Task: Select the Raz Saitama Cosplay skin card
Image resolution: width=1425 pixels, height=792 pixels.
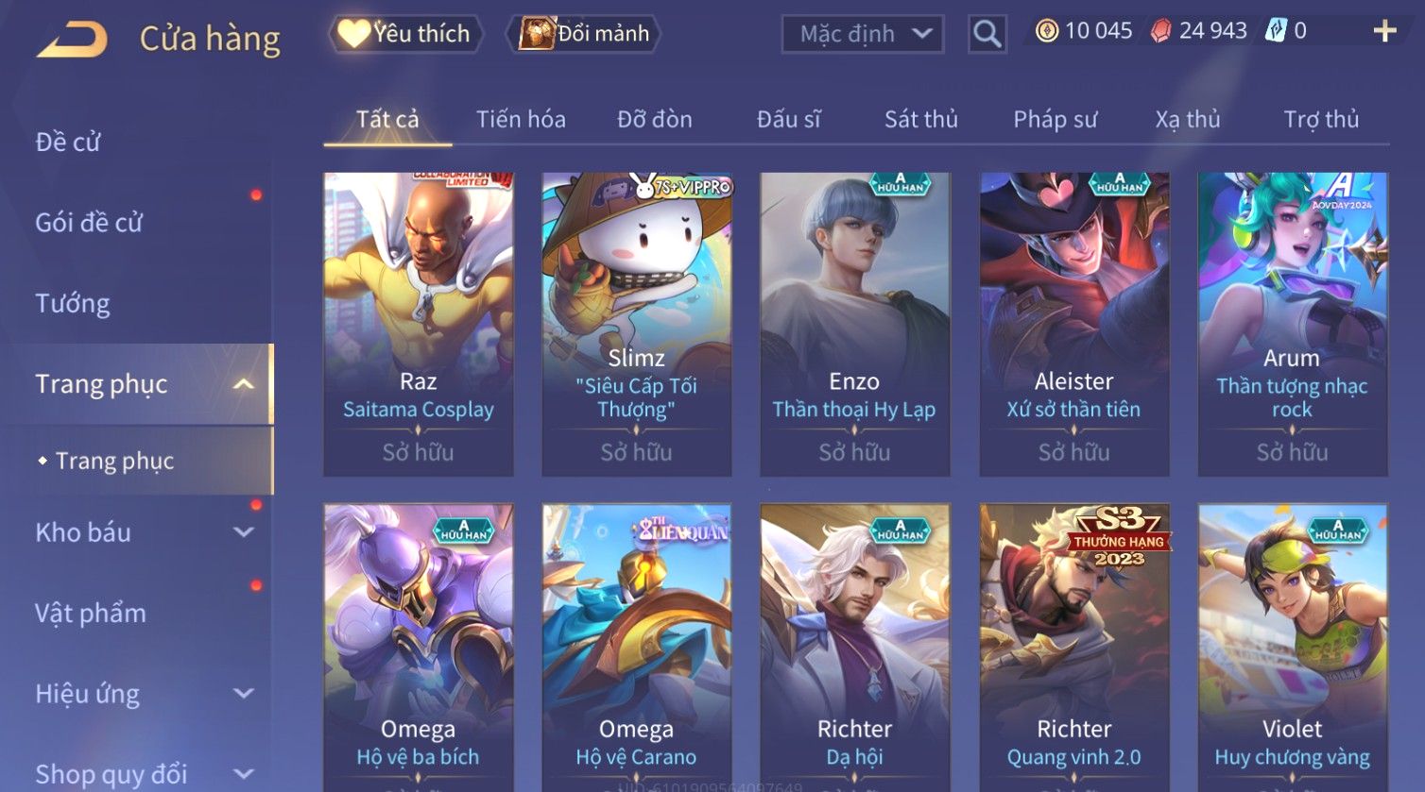Action: pyautogui.click(x=419, y=324)
